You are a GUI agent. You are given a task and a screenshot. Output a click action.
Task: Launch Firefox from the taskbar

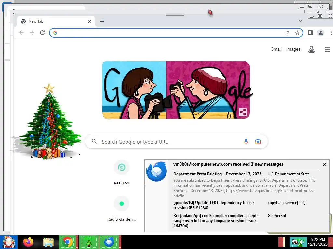pos(29,242)
